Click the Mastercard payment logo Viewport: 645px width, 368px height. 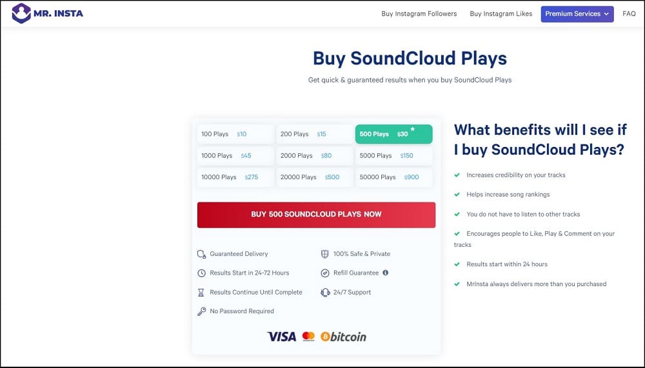[x=308, y=336]
